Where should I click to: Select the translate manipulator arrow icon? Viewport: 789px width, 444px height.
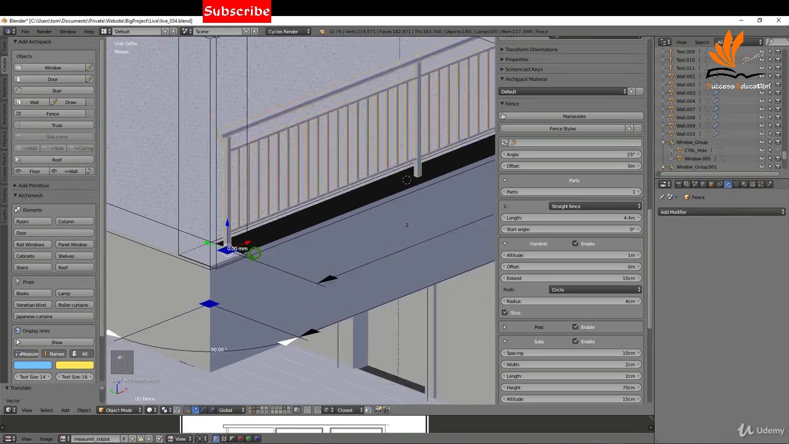(x=195, y=410)
